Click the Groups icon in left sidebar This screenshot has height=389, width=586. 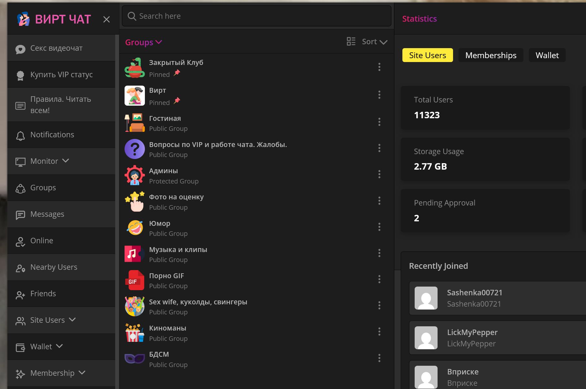(x=20, y=188)
